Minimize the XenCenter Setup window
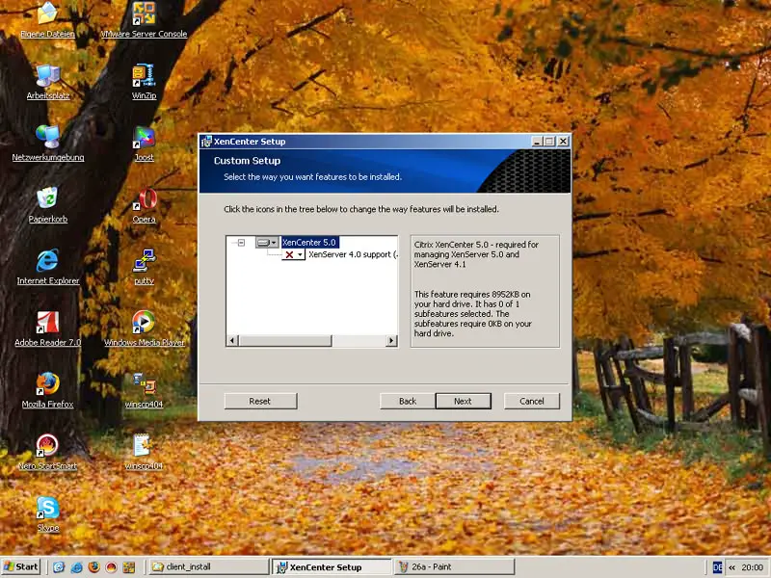The height and width of the screenshot is (578, 771). [538, 142]
